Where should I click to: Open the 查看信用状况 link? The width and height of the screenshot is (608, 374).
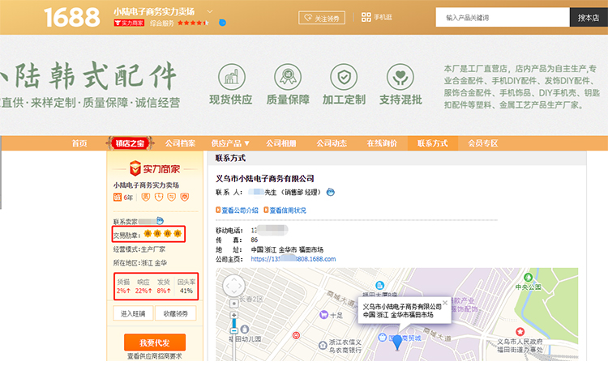pos(288,210)
